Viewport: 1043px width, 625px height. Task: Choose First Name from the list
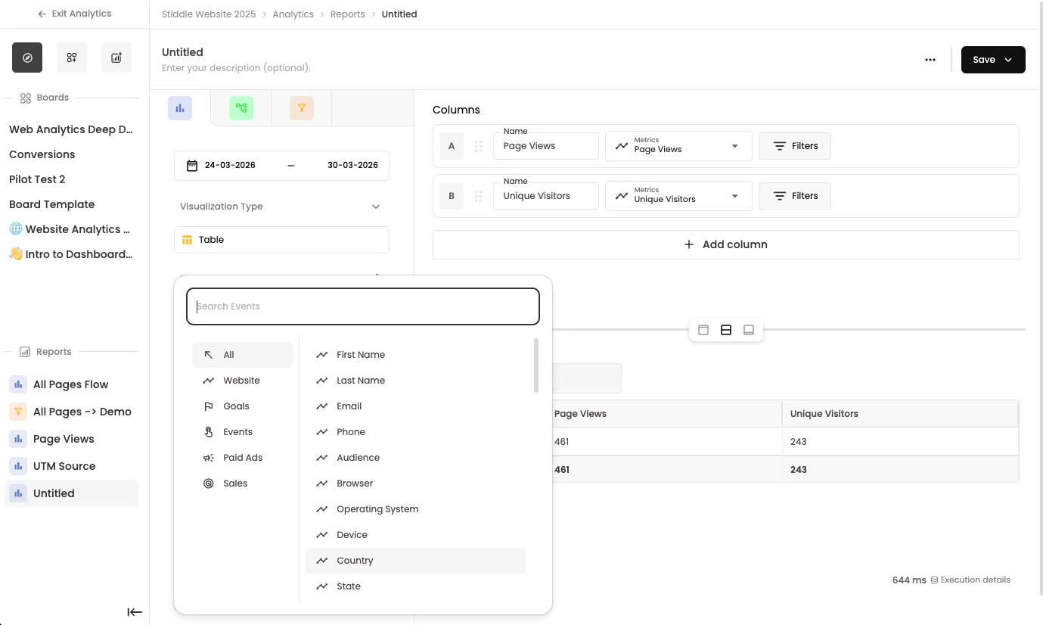click(415, 355)
